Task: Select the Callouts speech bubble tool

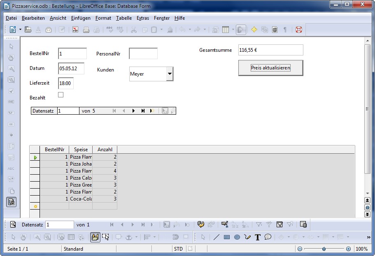Action: click(x=268, y=237)
